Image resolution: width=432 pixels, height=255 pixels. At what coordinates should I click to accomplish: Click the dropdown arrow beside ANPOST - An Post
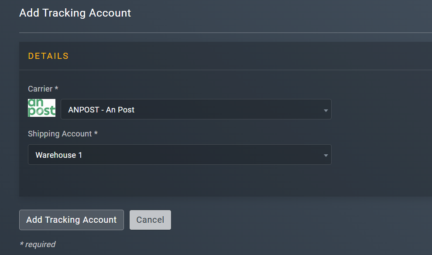325,109
